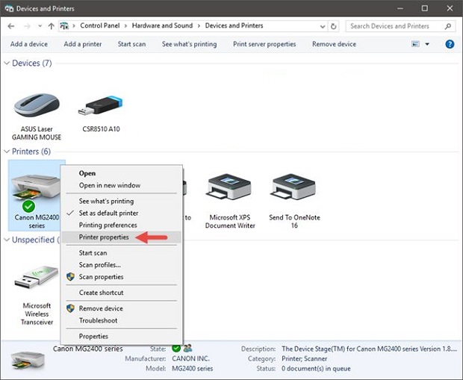This screenshot has height=380, width=463.
Task: Click Add a printer in toolbar
Action: pos(83,44)
